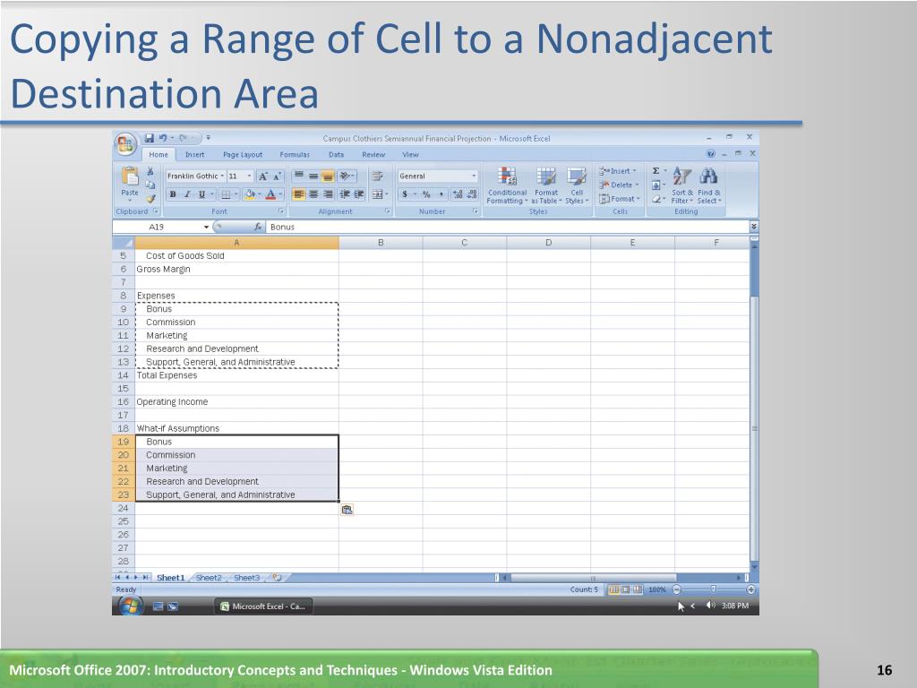Toggle Middle Align vertical alignment
The image size is (917, 688).
tap(313, 176)
